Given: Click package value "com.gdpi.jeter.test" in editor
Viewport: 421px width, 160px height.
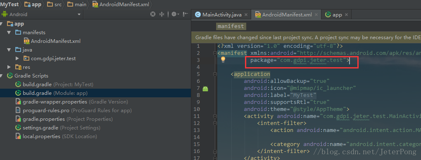Looking at the screenshot, I should [x=312, y=60].
